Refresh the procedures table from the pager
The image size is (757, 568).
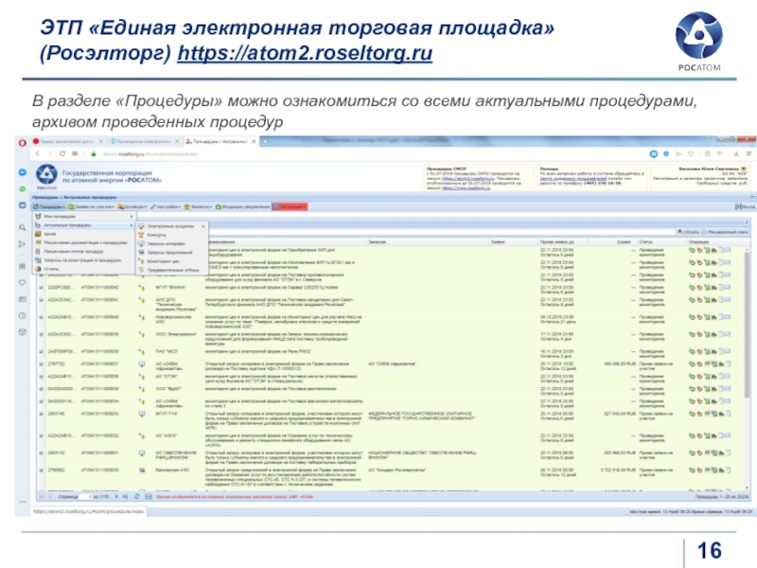(137, 496)
